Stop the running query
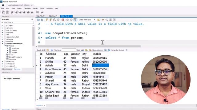197x110 pixels. point(58,20)
